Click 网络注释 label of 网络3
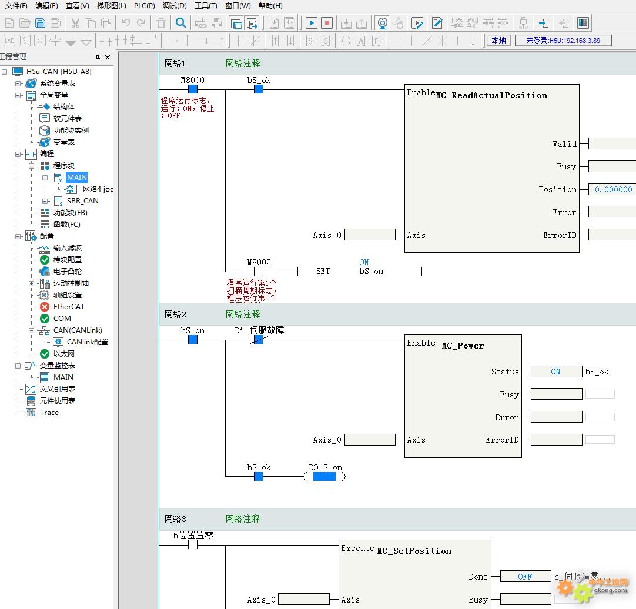This screenshot has width=636, height=609. pos(243,518)
